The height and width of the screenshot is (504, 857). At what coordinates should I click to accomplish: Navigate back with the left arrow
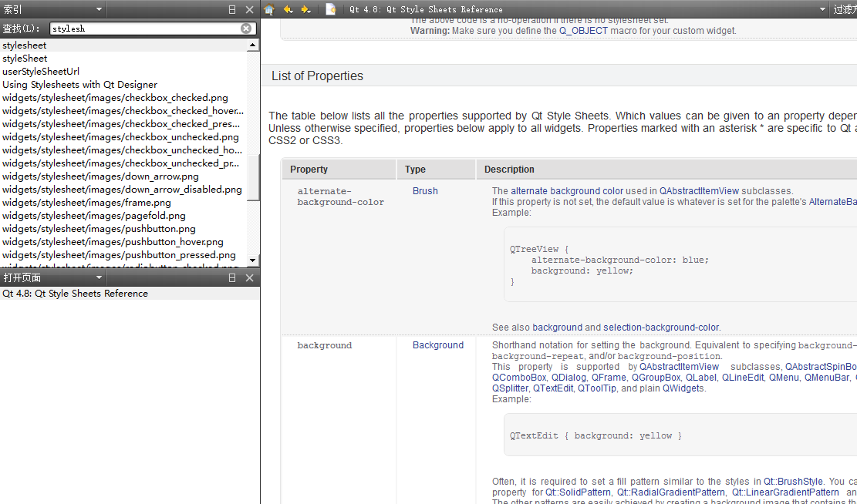tap(288, 9)
